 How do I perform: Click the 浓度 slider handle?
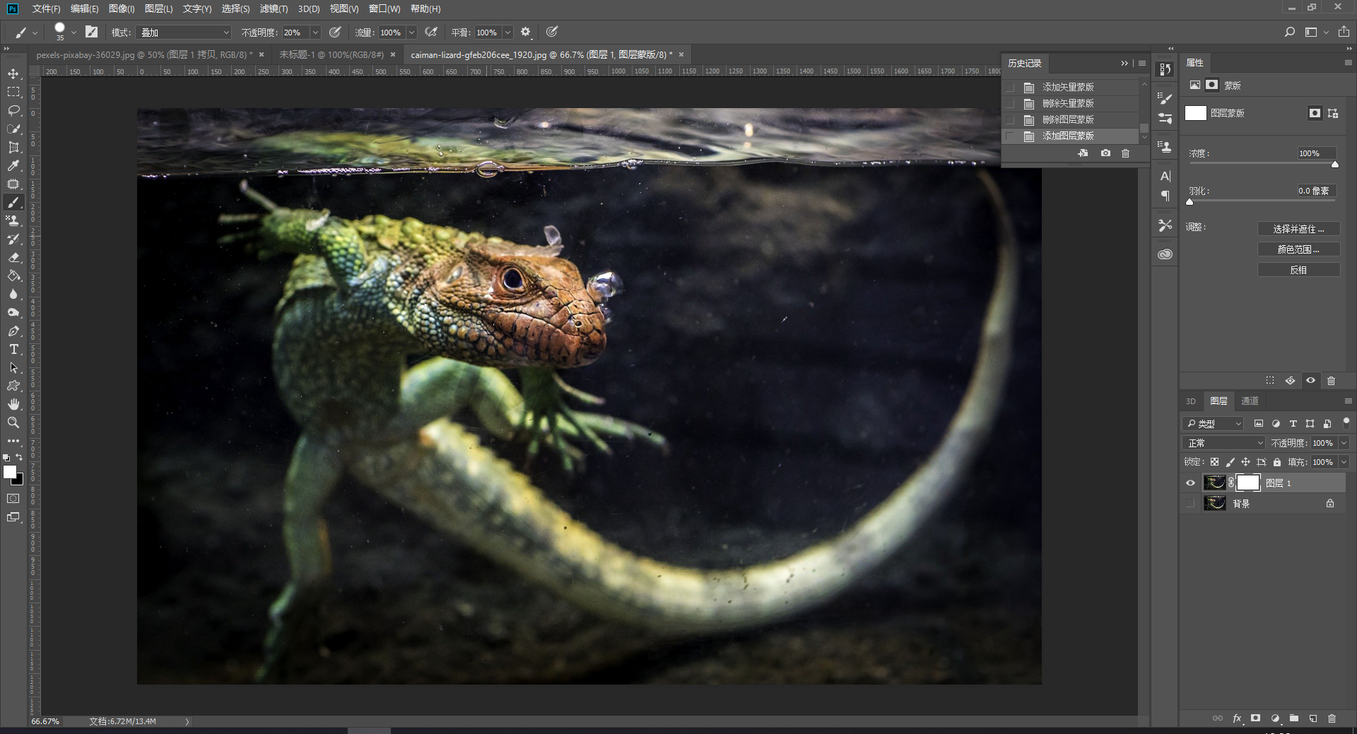click(x=1335, y=165)
